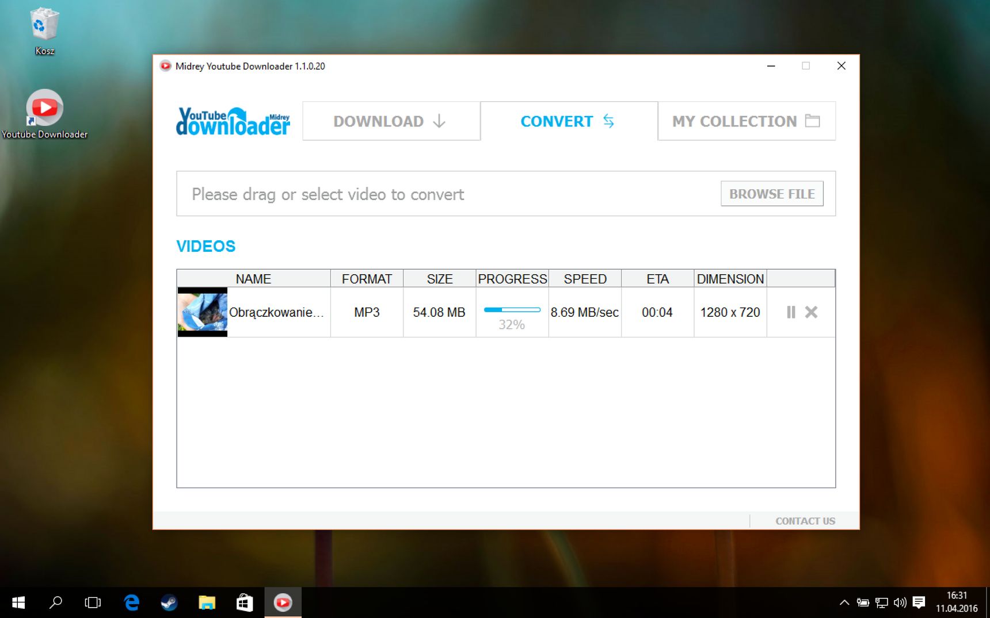Click the title bar app icon

166,66
